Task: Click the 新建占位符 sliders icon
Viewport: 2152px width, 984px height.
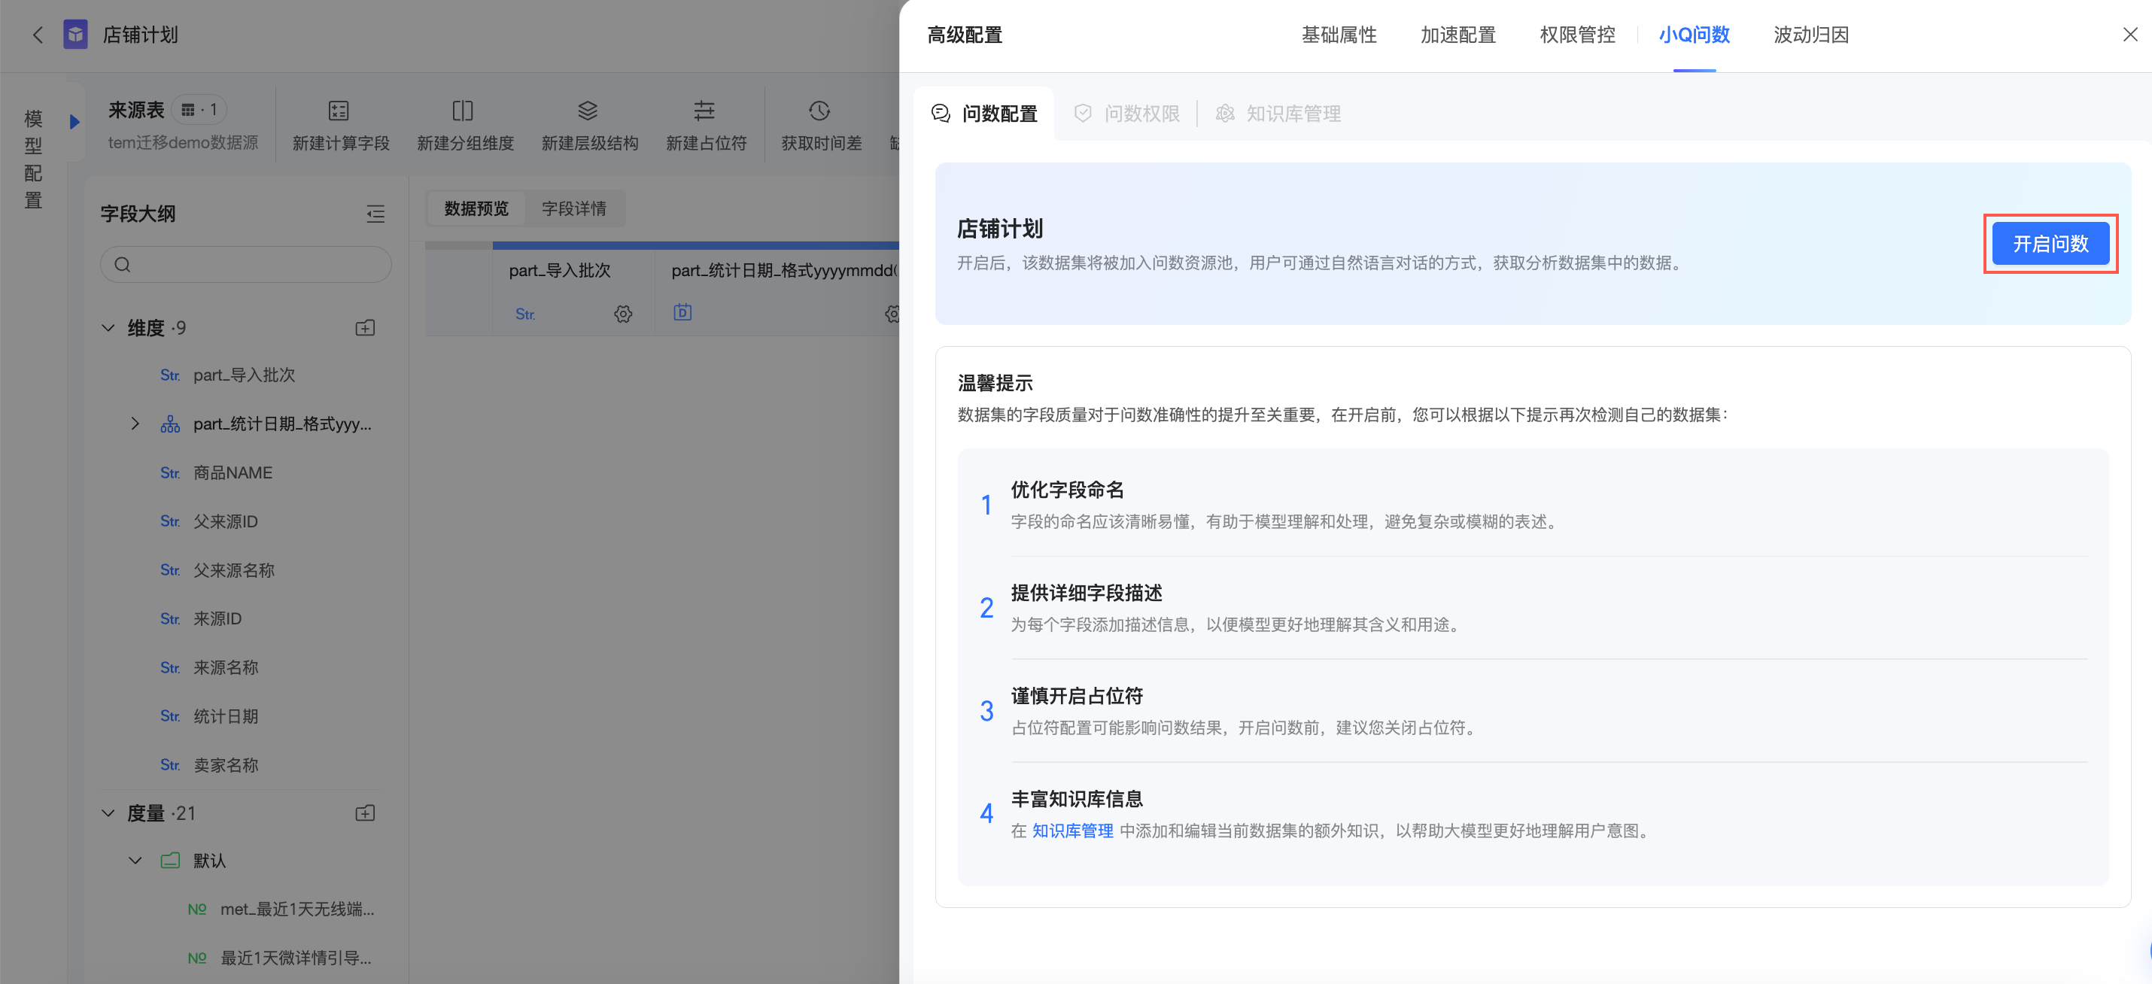Action: coord(704,111)
